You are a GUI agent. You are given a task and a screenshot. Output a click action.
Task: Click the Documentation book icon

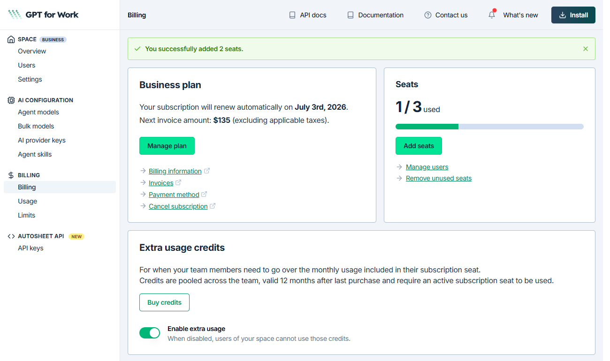[351, 15]
